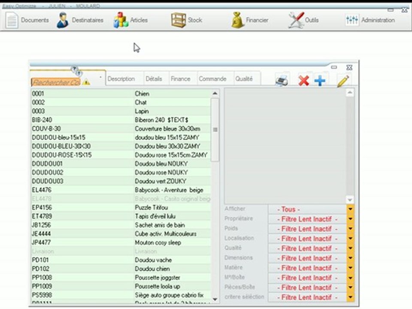Select JP4477 Mouton cosy sleep row

[121, 242]
